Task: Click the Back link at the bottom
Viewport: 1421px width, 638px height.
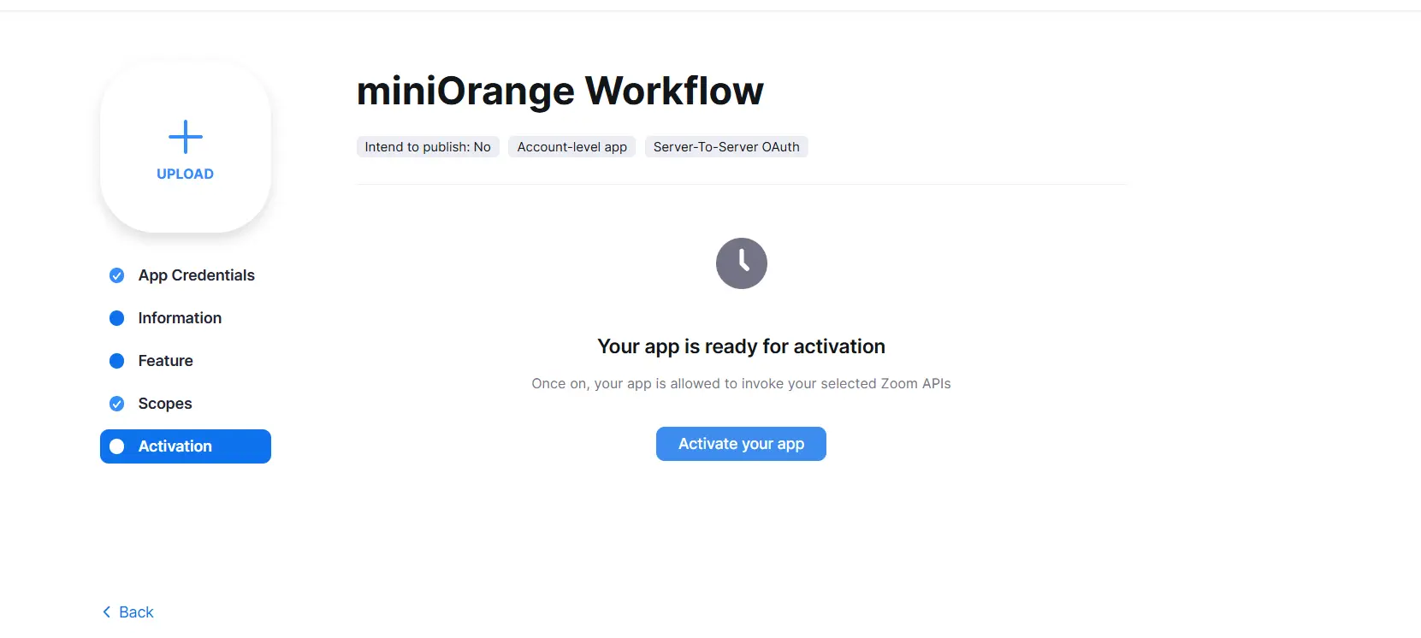Action: [136, 612]
